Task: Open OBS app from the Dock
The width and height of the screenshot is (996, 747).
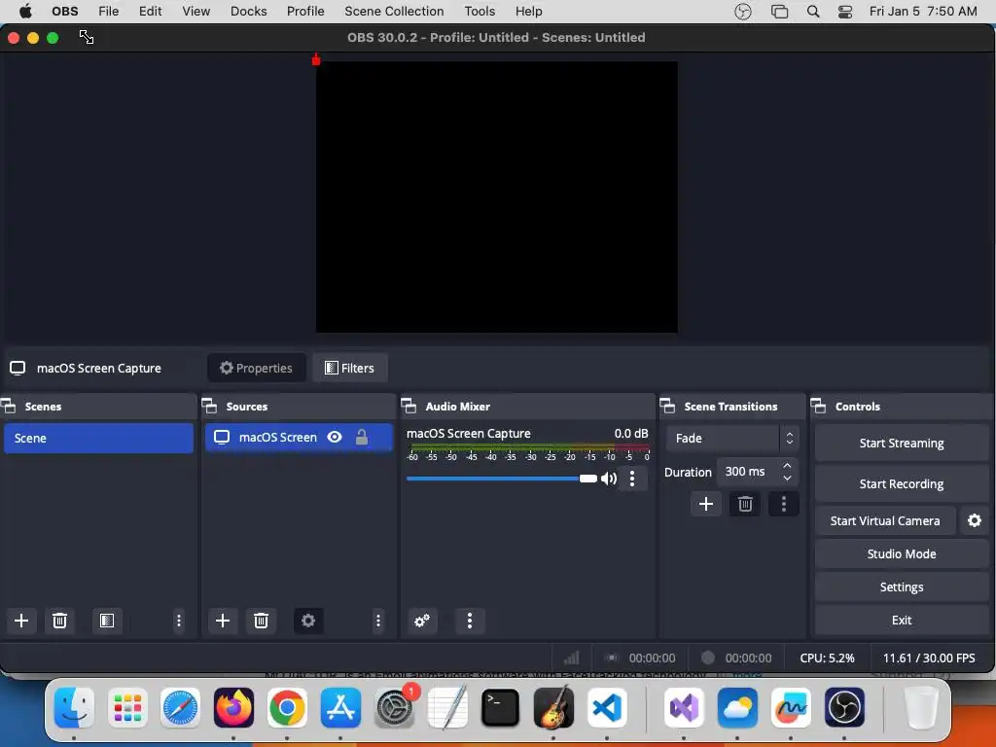Action: [x=844, y=707]
